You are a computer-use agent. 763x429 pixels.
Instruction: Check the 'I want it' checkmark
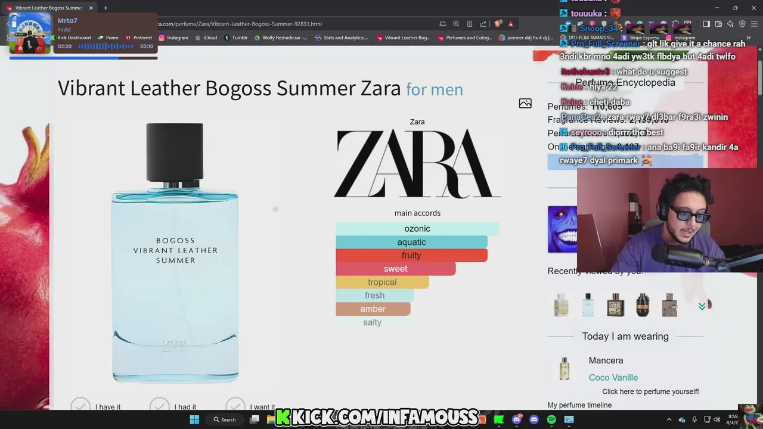point(235,404)
